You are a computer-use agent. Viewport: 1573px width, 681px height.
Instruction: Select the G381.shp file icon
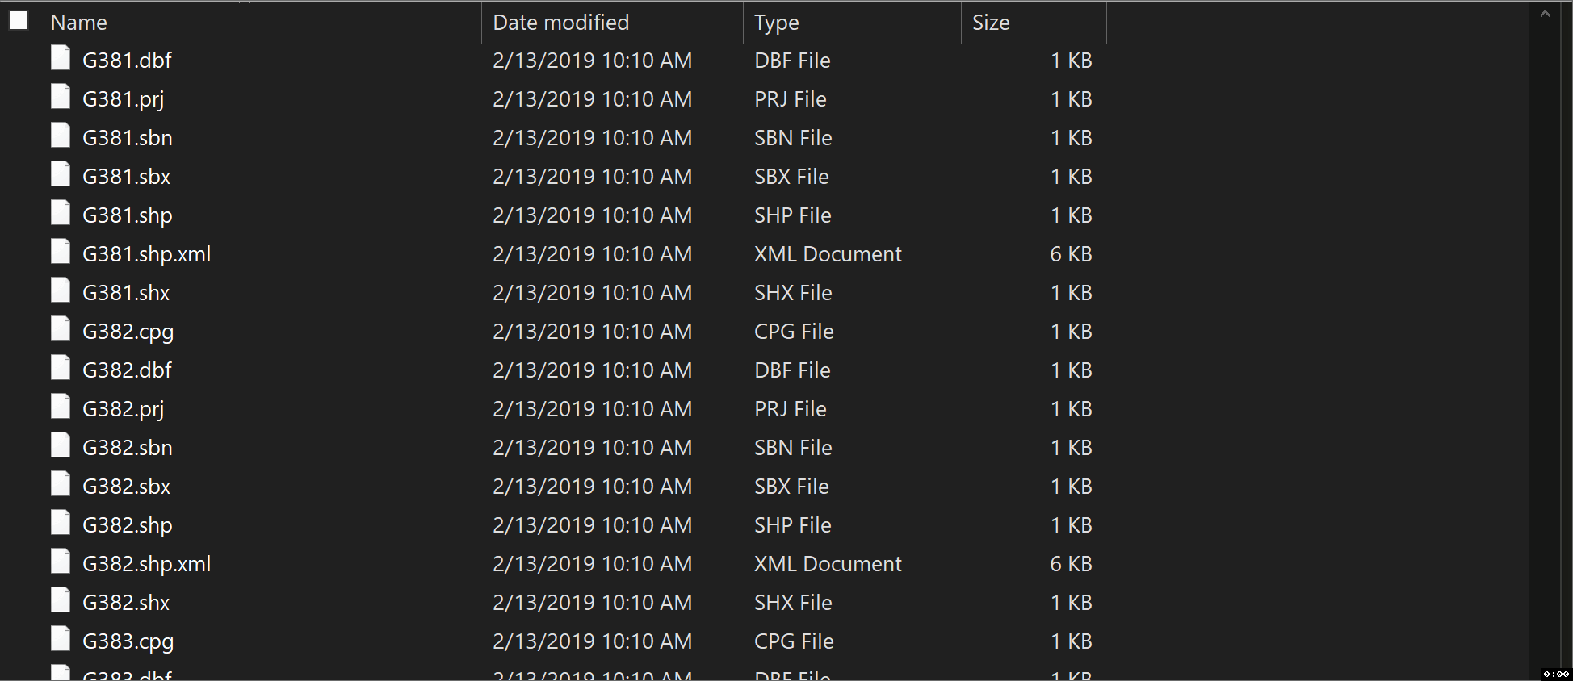click(61, 213)
